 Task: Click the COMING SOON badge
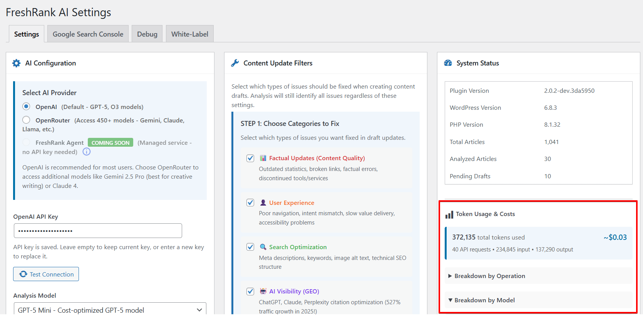111,142
